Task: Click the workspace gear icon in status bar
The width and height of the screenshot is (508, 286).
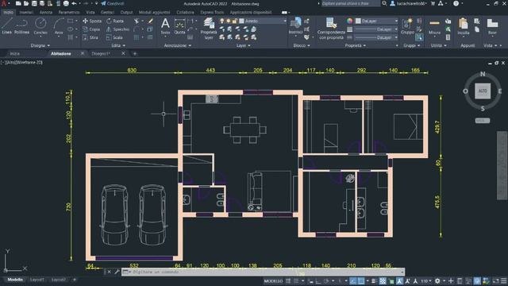Action: pos(437,281)
